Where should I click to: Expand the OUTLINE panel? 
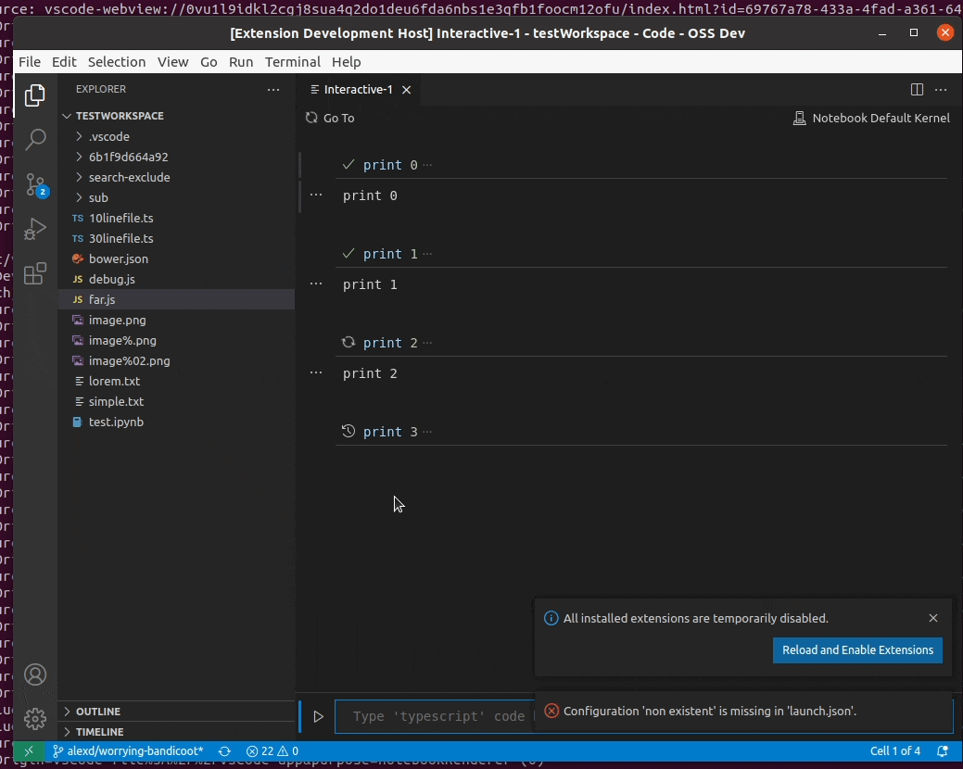[176, 712]
